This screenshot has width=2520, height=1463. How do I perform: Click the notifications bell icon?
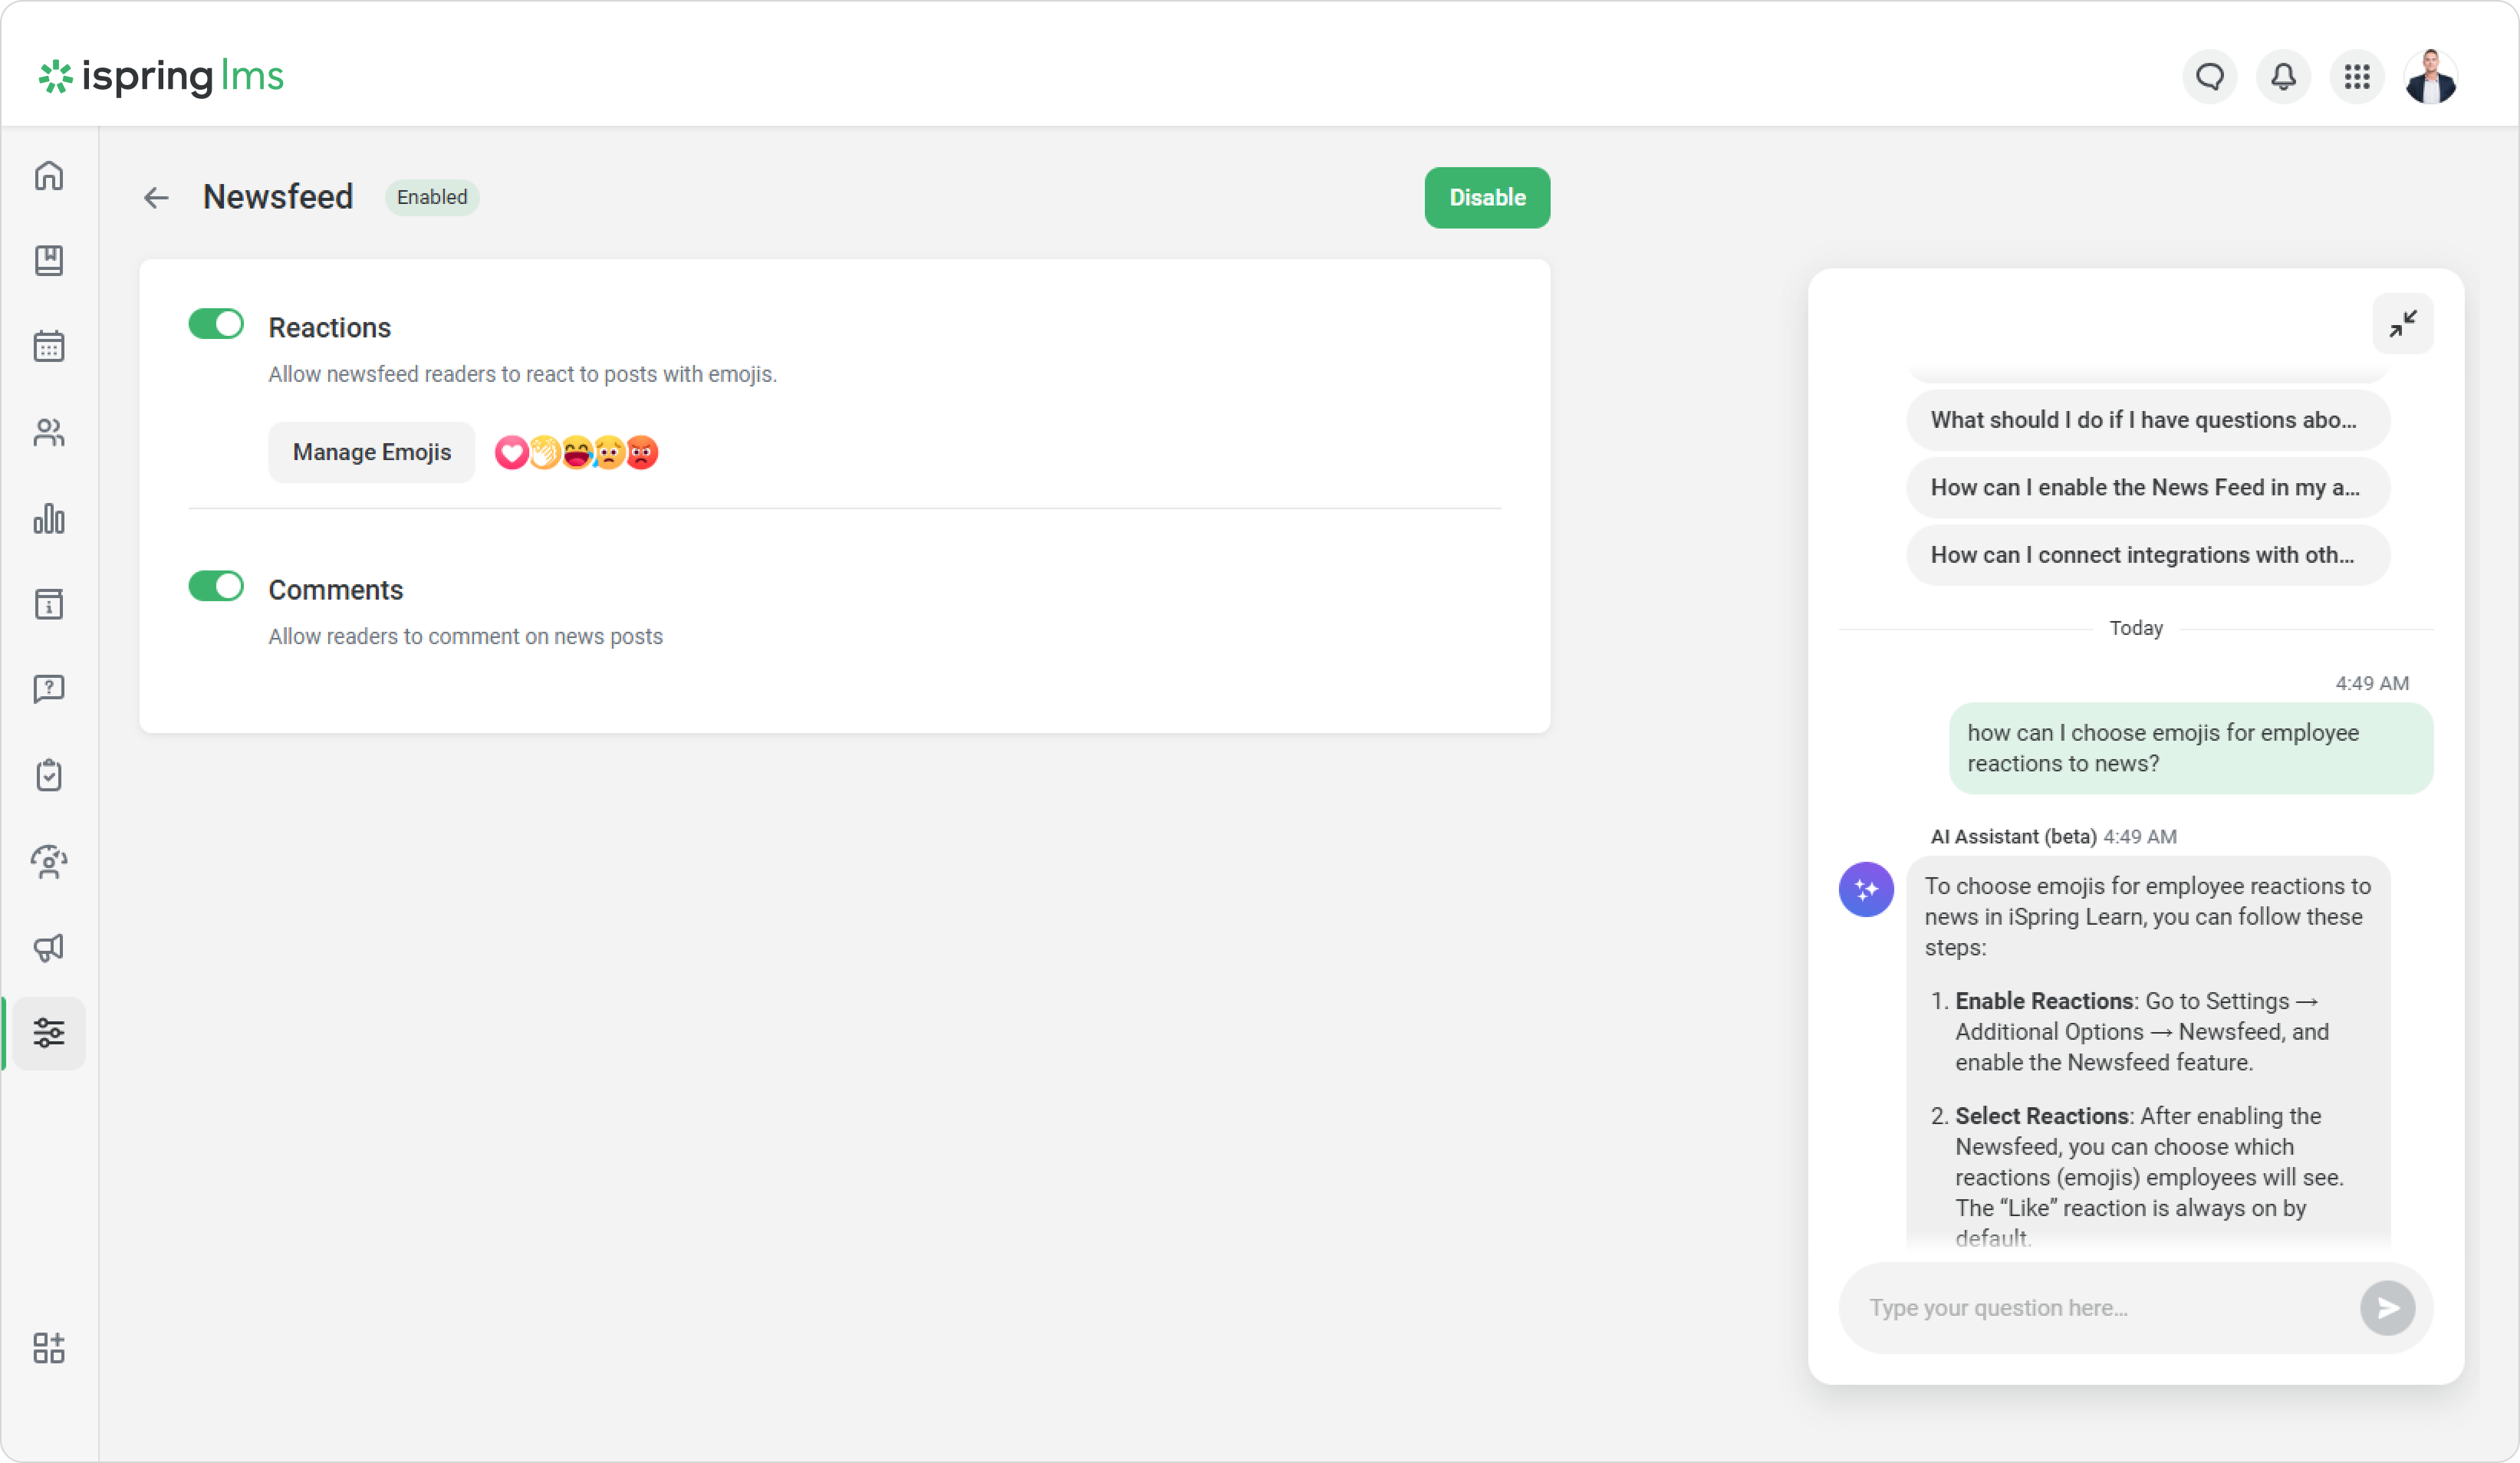click(x=2283, y=77)
